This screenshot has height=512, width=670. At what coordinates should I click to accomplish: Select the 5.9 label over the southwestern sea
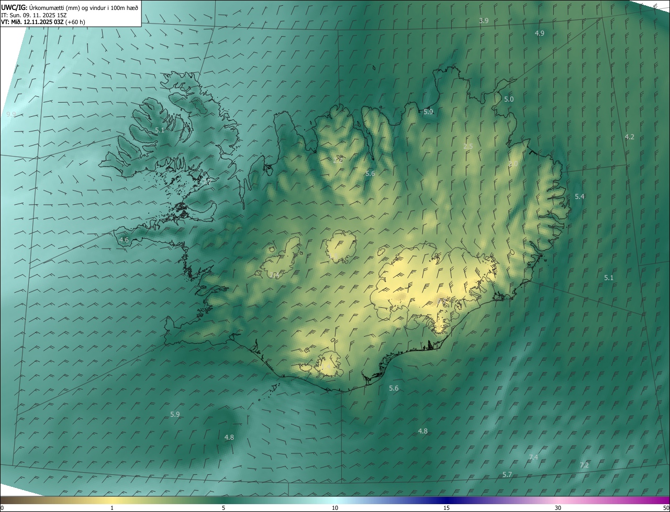click(x=175, y=414)
